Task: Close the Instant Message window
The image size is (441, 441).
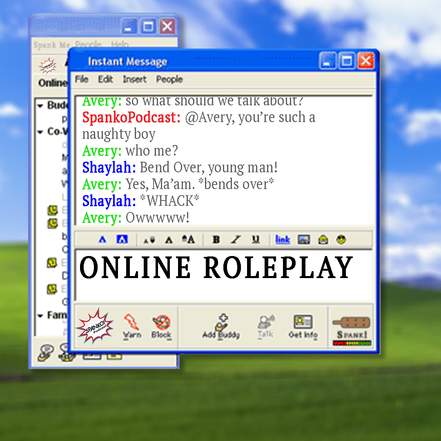Action: [365, 60]
